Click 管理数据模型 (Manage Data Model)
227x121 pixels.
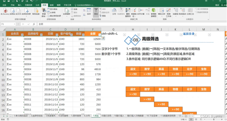[154, 12]
